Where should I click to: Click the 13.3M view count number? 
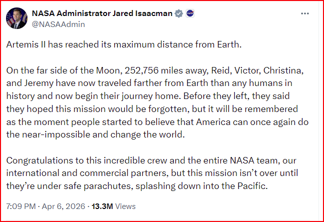(102, 206)
